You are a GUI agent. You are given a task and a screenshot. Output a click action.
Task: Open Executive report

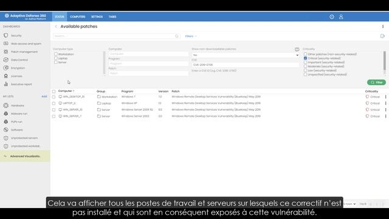(21, 85)
